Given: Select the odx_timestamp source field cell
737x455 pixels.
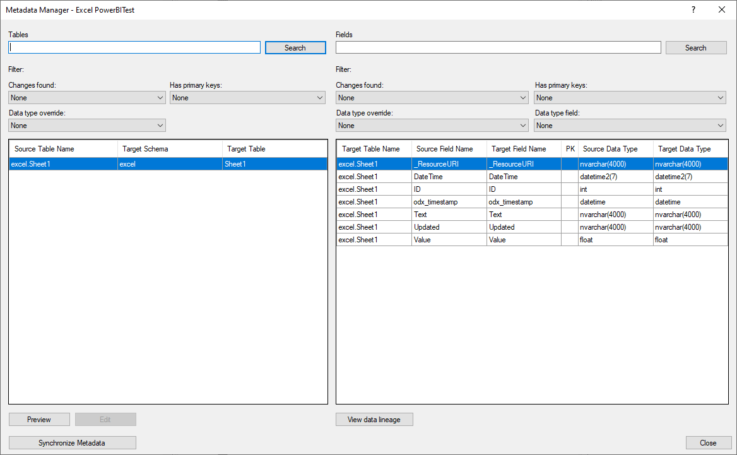Looking at the screenshot, I should 449,202.
